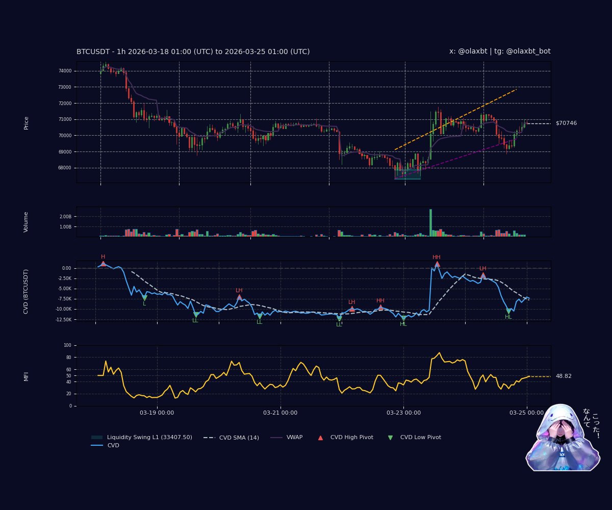
Task: Click the red CVD High Pivot legend triangle
Action: click(320, 438)
